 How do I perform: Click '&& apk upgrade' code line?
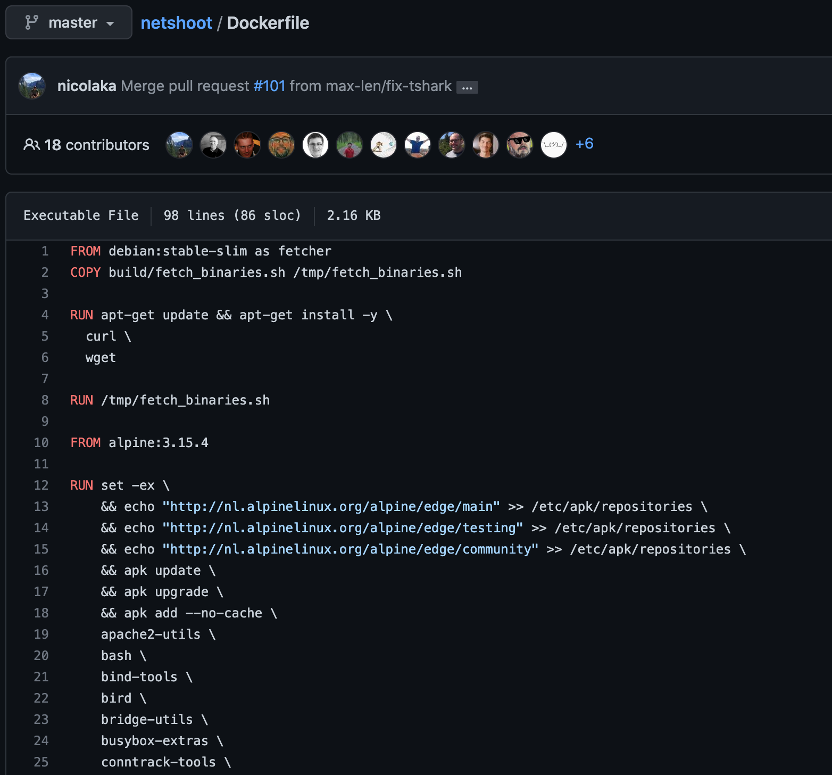point(162,592)
